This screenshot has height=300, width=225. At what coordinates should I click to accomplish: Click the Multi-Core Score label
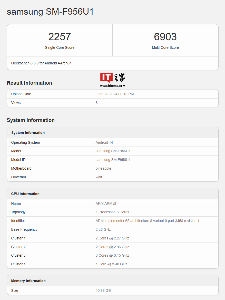pyautogui.click(x=165, y=47)
